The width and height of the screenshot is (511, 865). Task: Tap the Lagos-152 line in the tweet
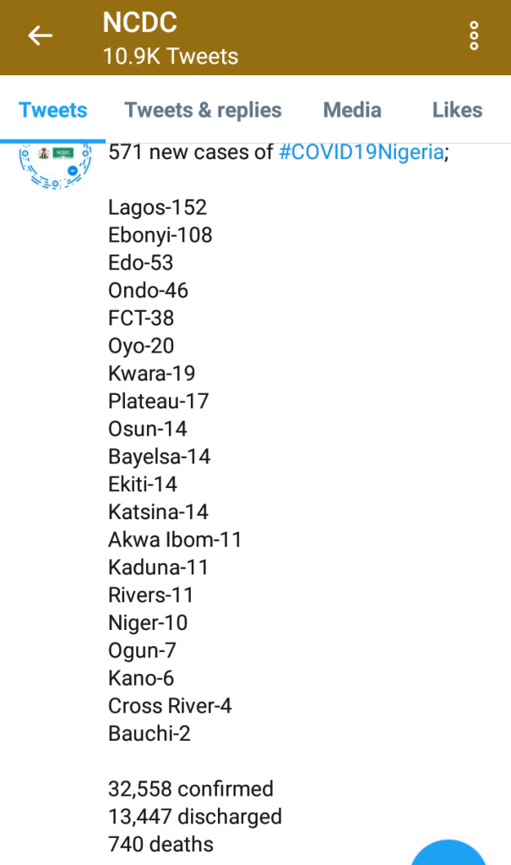point(157,207)
